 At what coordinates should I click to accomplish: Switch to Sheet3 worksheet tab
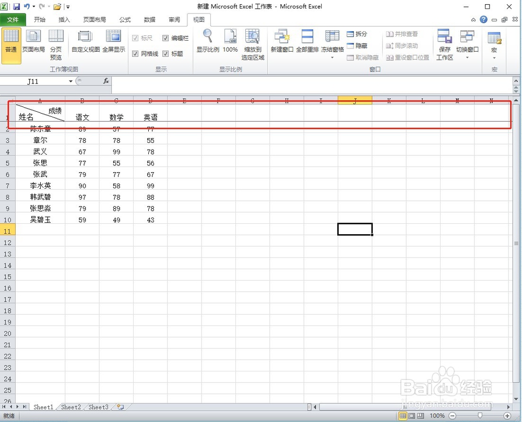click(99, 407)
